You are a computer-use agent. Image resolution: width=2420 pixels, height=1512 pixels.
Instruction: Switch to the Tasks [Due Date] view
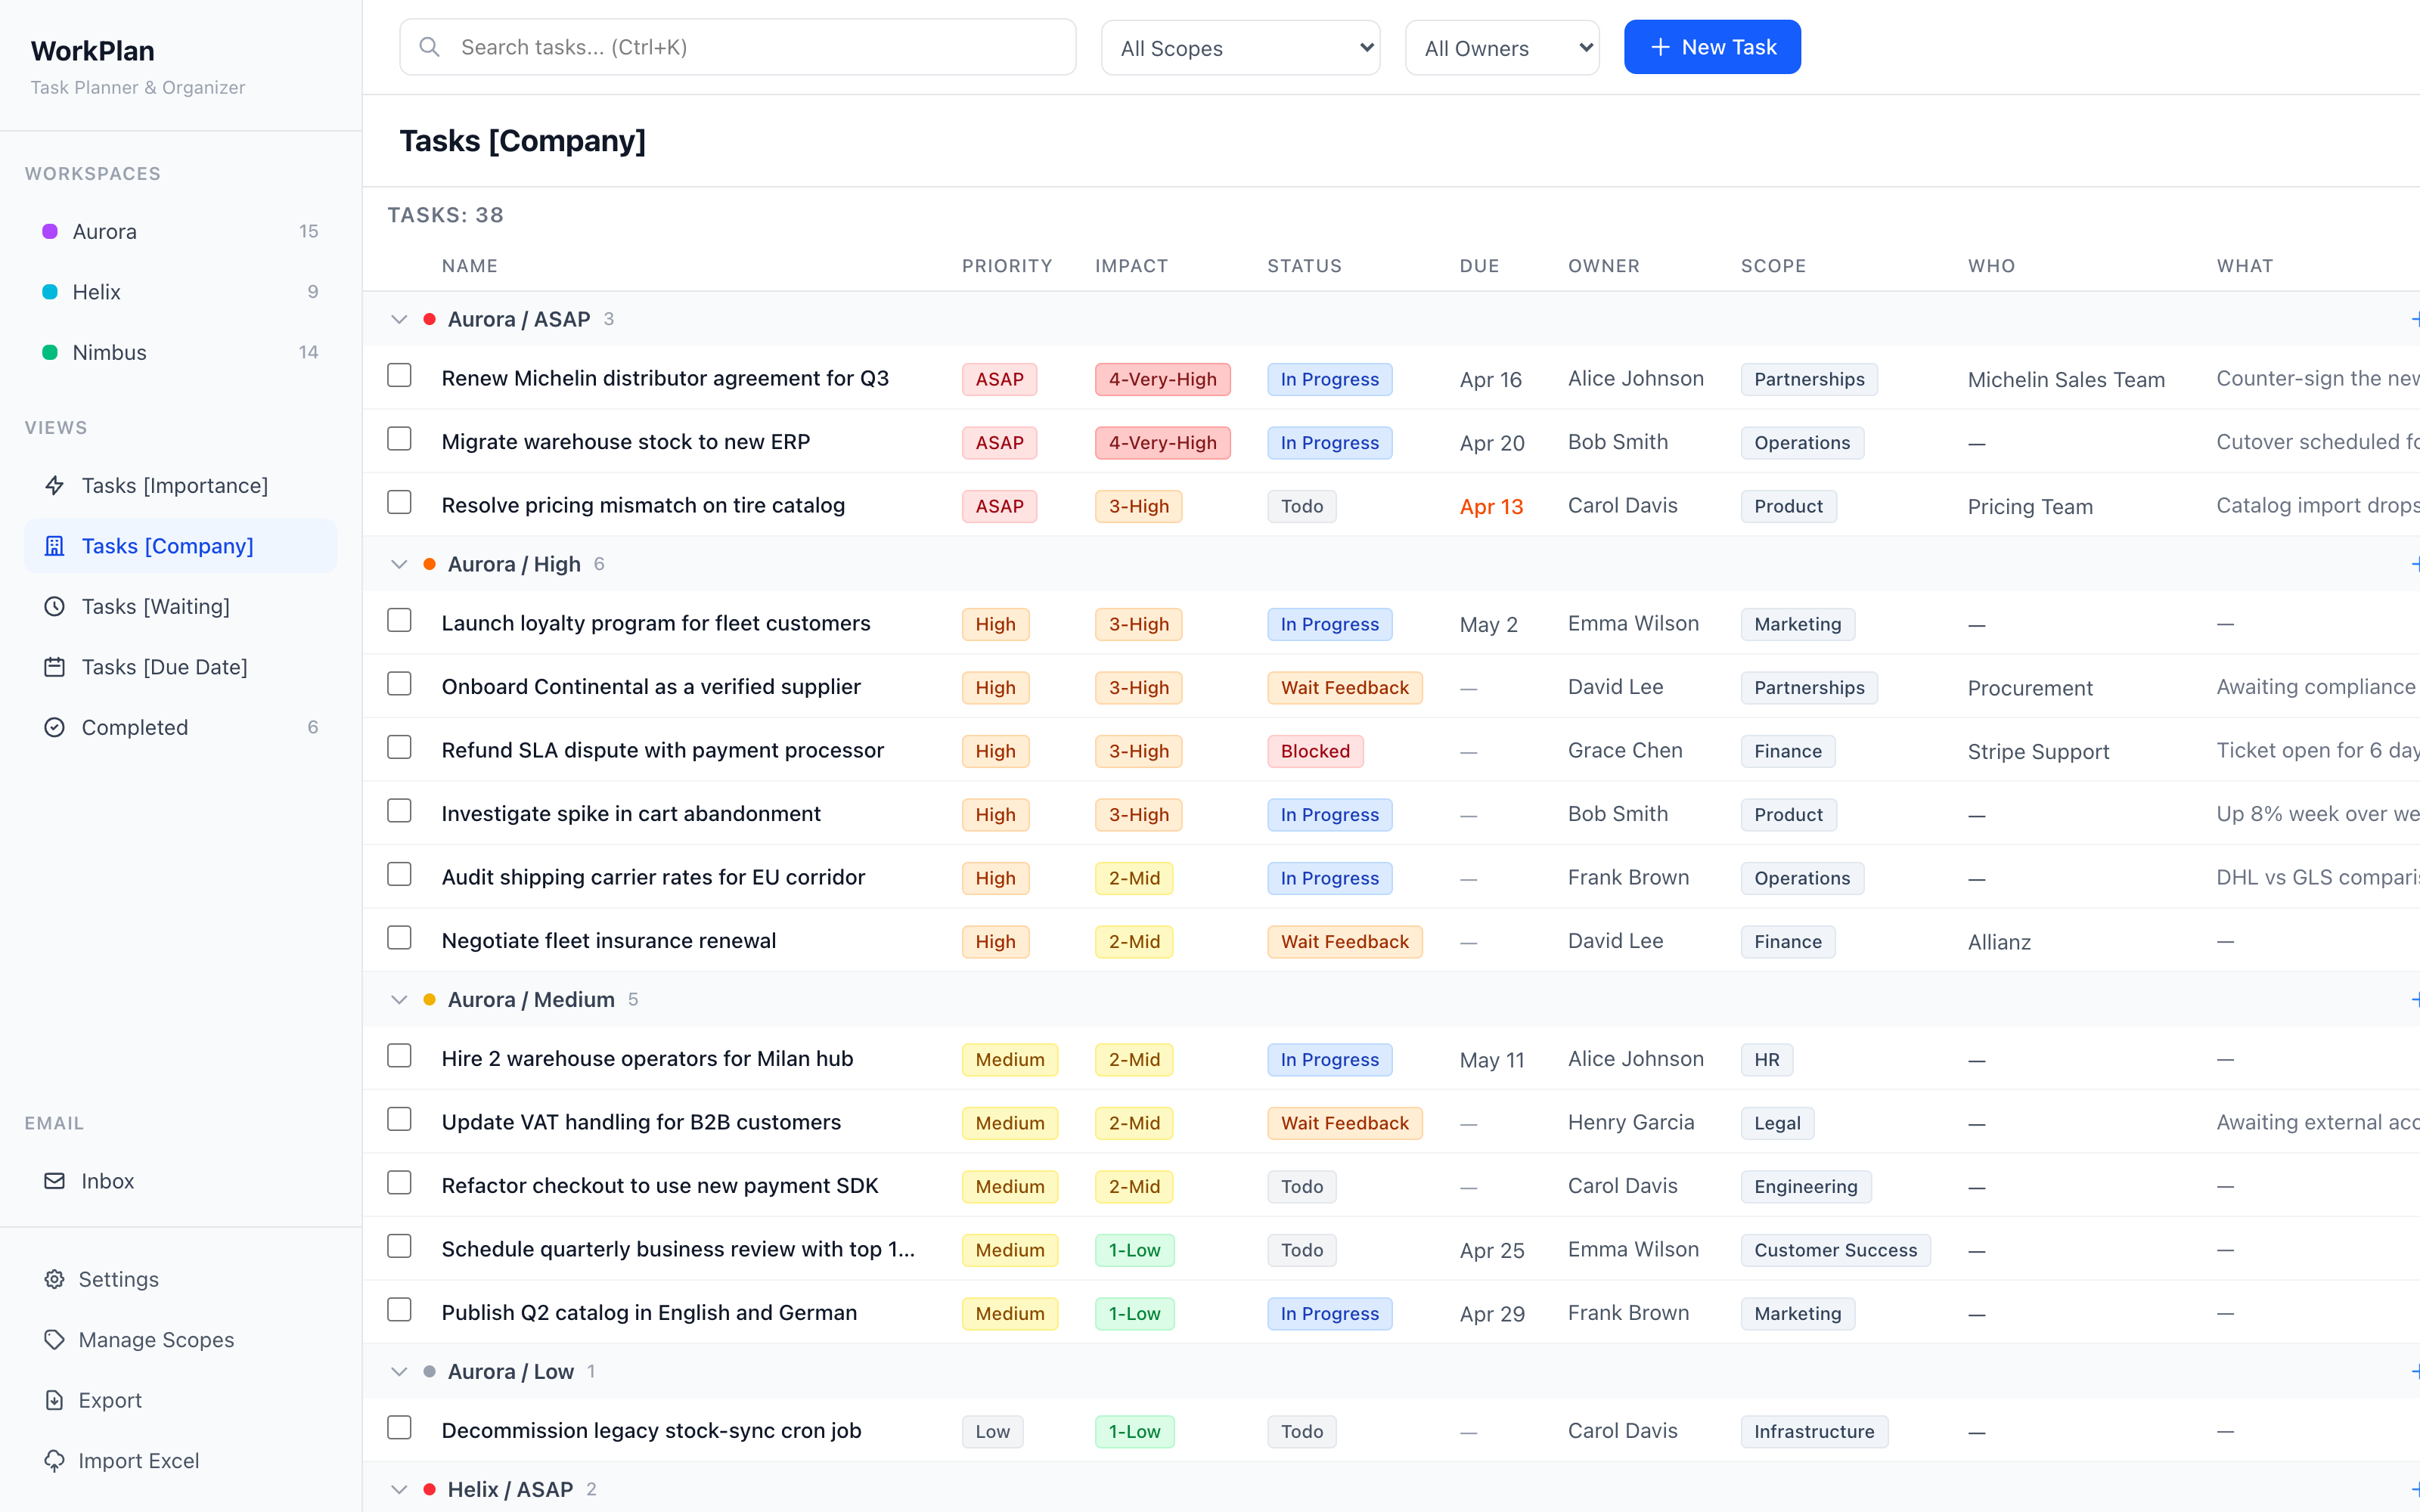tap(180, 667)
